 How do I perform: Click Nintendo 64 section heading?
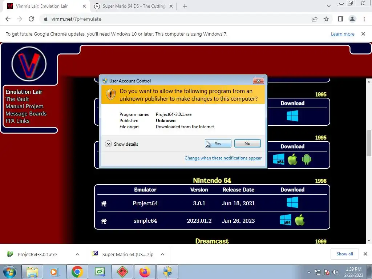click(212, 181)
